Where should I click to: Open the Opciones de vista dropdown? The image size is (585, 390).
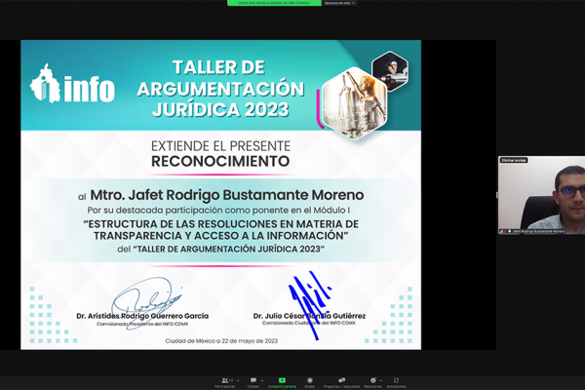coord(339,3)
